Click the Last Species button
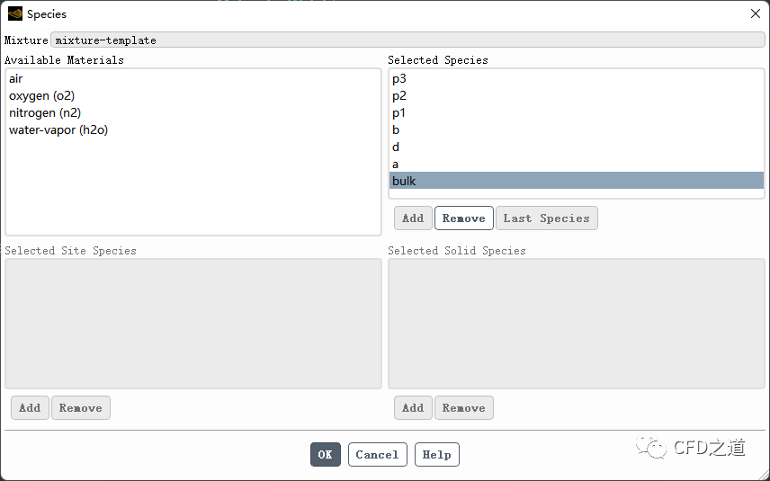The image size is (770, 481). tap(546, 218)
